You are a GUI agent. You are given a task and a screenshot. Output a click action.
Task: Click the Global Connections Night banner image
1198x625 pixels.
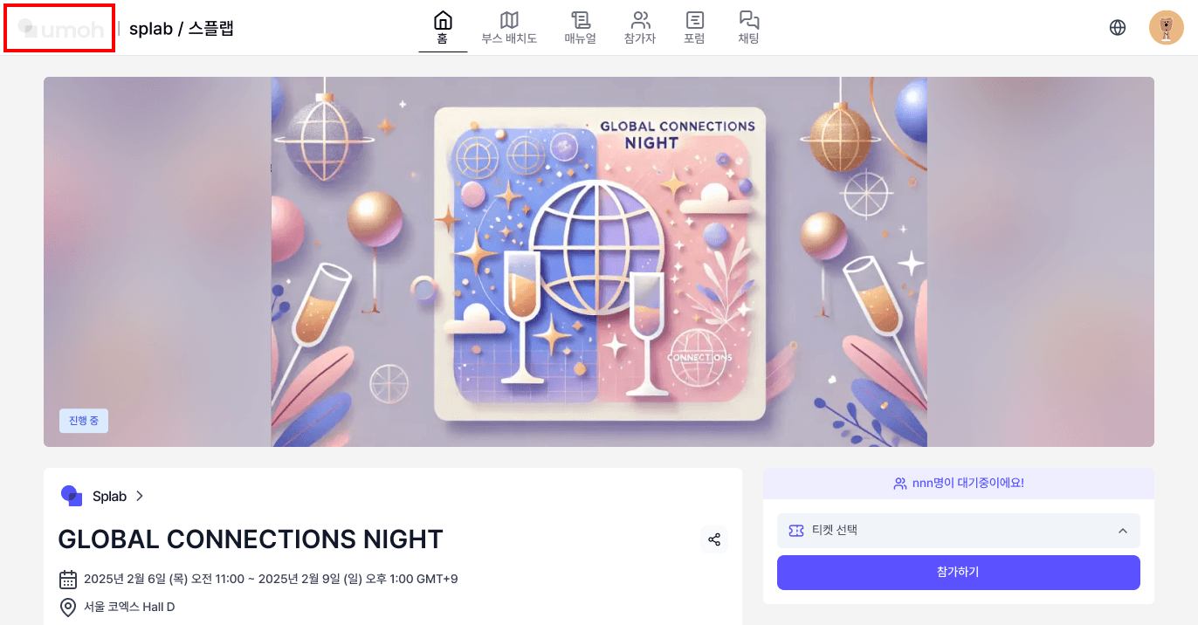(x=599, y=262)
